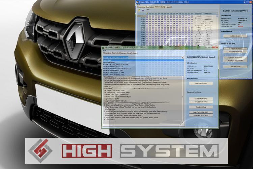253x169 pixels.
Task: Click red ACTIVE immobilizer status value
Action: tap(241, 26)
